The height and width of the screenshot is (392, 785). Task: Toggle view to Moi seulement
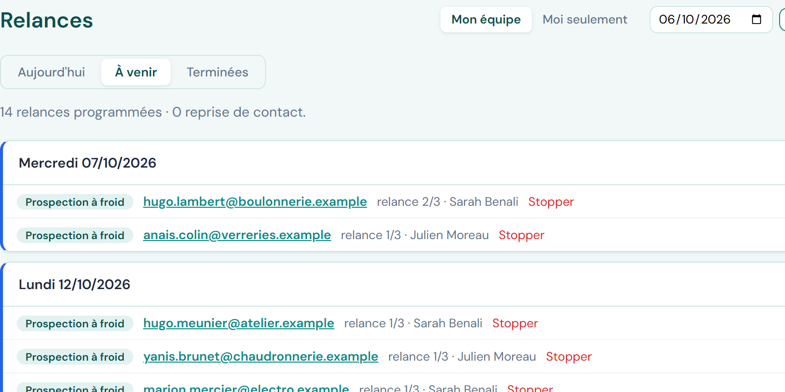pos(585,20)
